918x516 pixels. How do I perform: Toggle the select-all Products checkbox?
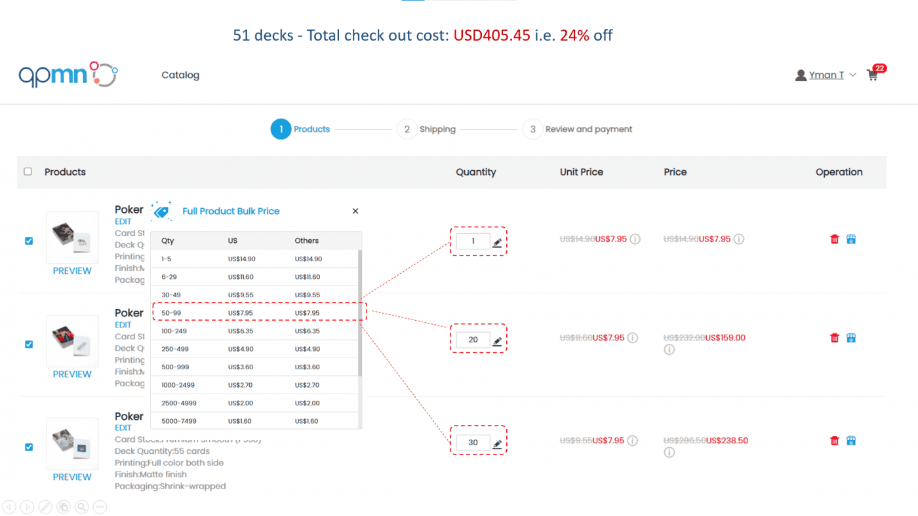(28, 172)
